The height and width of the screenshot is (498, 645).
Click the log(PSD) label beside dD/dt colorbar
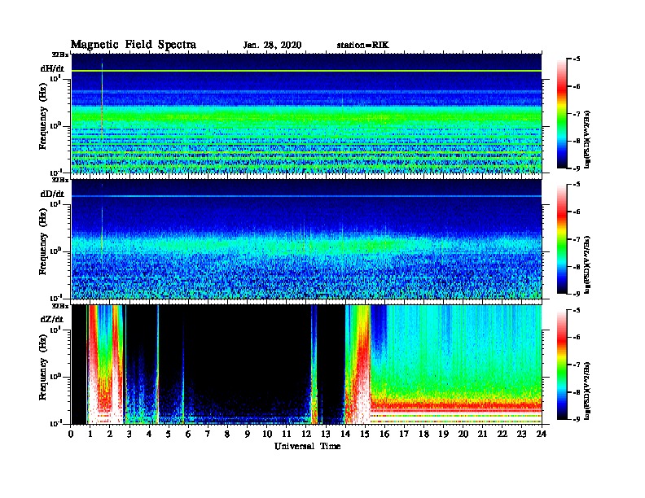587,264
